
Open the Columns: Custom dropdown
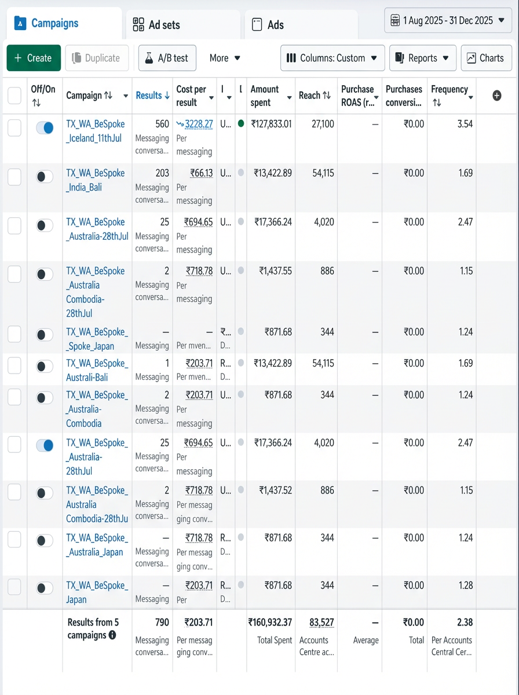click(x=332, y=58)
